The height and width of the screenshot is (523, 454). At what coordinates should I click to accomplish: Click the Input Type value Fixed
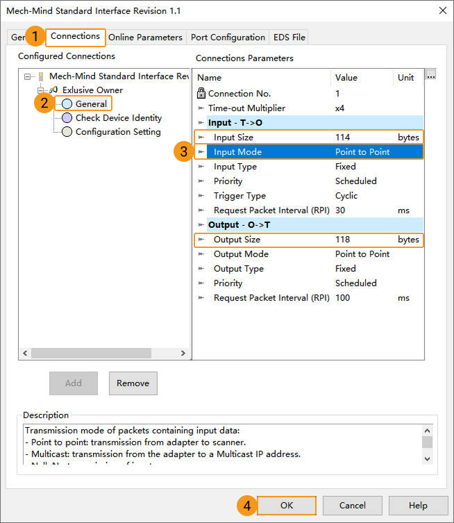[345, 166]
